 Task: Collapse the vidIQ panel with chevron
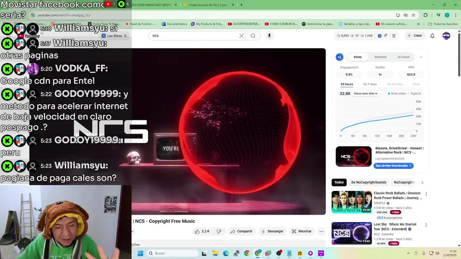421,57
